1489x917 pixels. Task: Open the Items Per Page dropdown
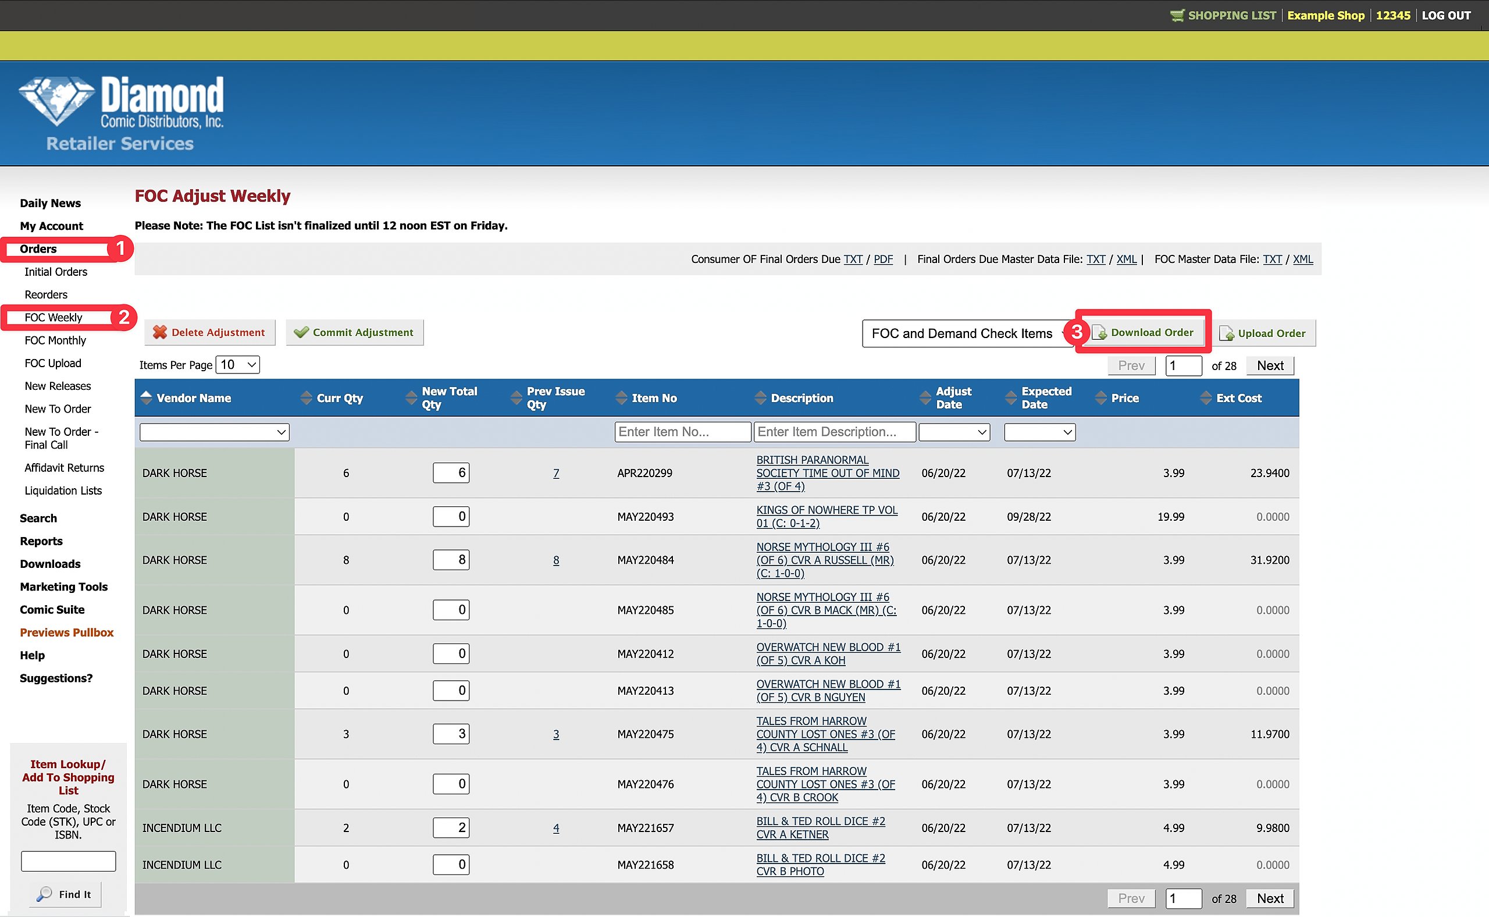[238, 364]
